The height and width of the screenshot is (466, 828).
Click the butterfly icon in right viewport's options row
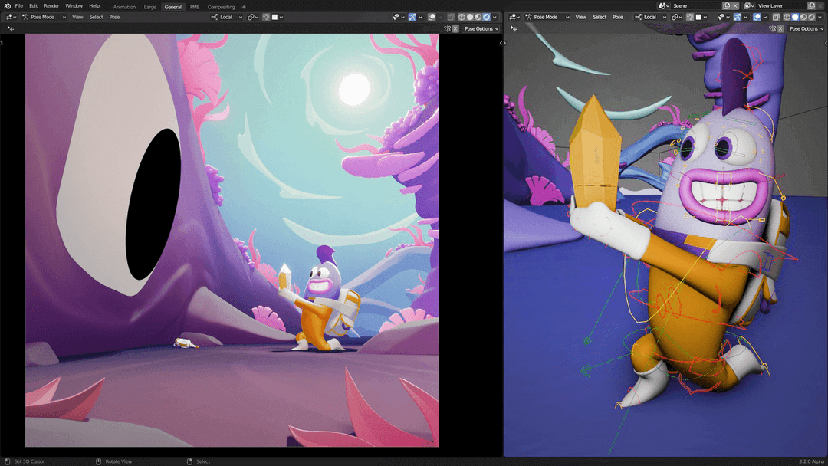point(773,28)
